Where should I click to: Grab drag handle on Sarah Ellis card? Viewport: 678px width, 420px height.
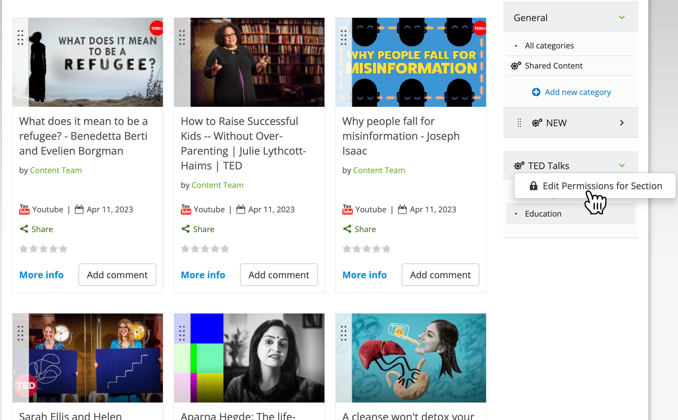point(20,333)
